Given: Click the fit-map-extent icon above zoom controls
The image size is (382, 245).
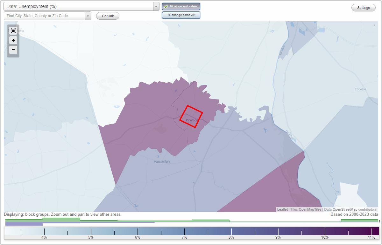Looking at the screenshot, I should pyautogui.click(x=13, y=31).
